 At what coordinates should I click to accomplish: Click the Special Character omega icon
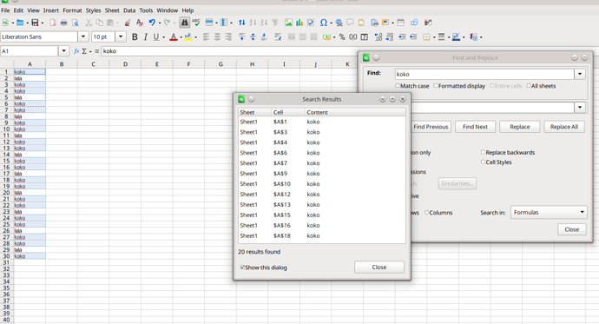[x=323, y=23]
